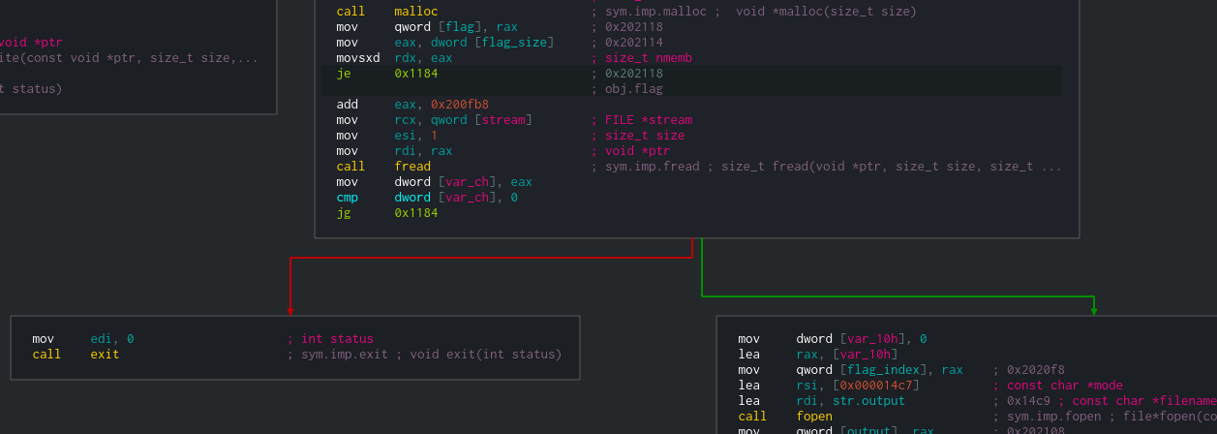
Task: Click the 'add eax, 0x200fb8' instruction
Action: click(412, 105)
